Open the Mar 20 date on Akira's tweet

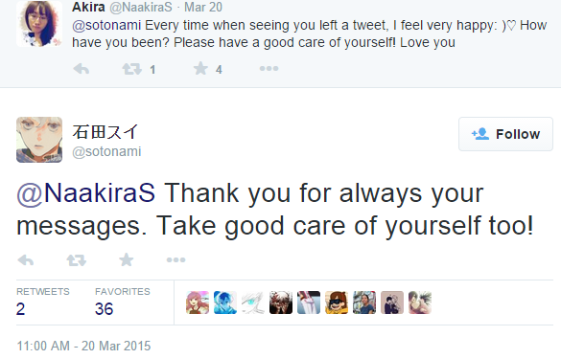203,7
